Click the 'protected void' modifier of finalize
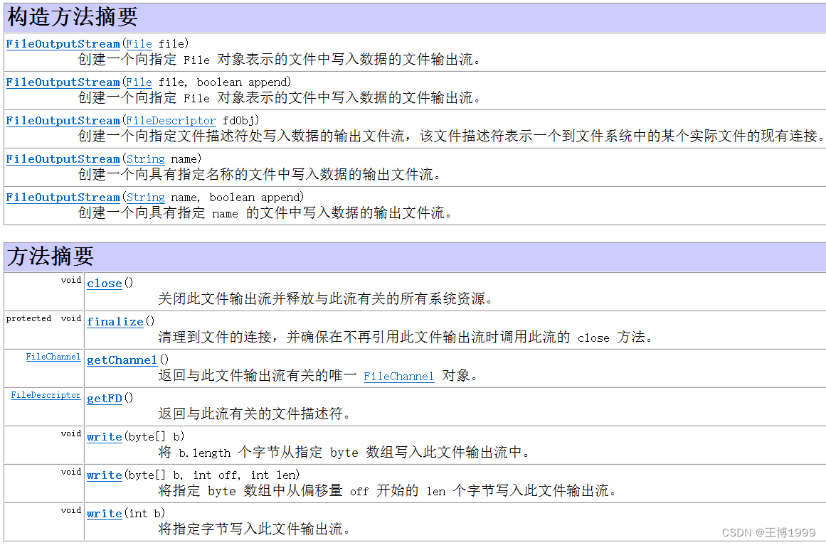 tap(43, 318)
